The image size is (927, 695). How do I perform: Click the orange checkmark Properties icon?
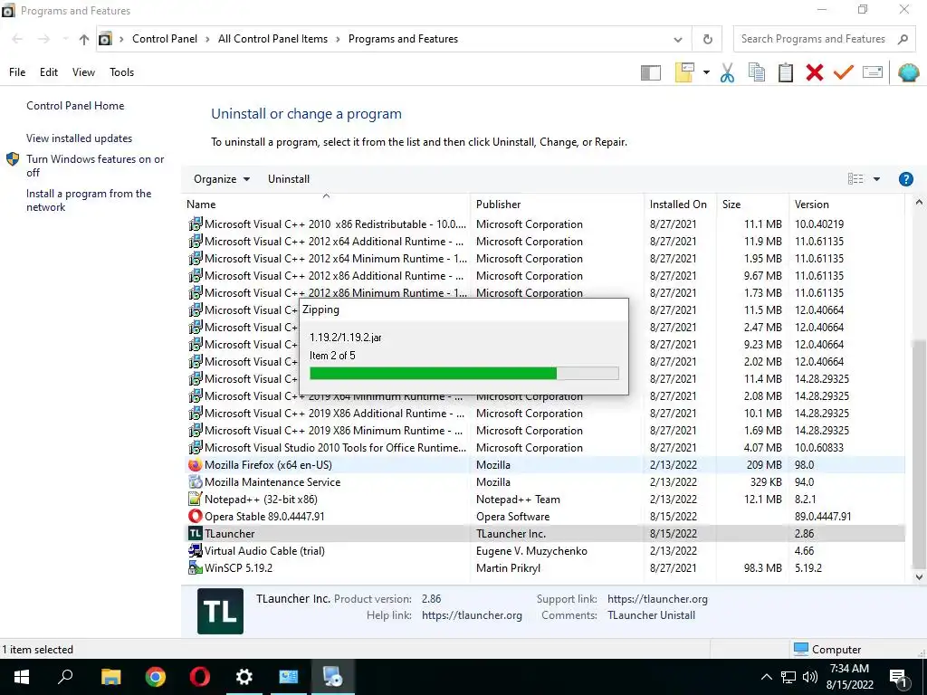(844, 72)
